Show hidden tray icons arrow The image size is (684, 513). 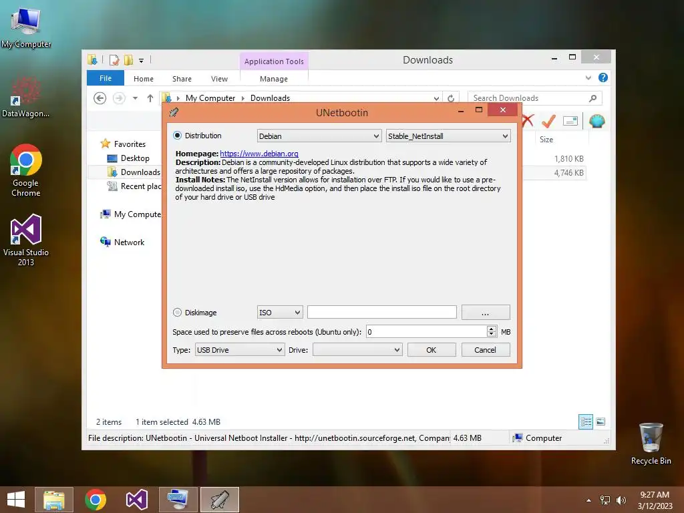click(589, 500)
